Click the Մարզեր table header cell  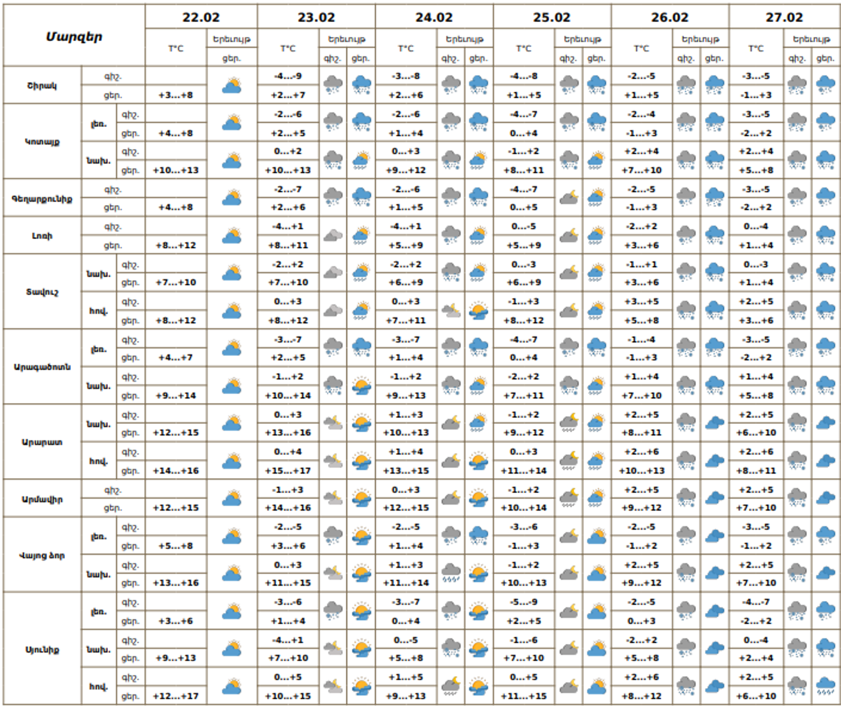74,36
